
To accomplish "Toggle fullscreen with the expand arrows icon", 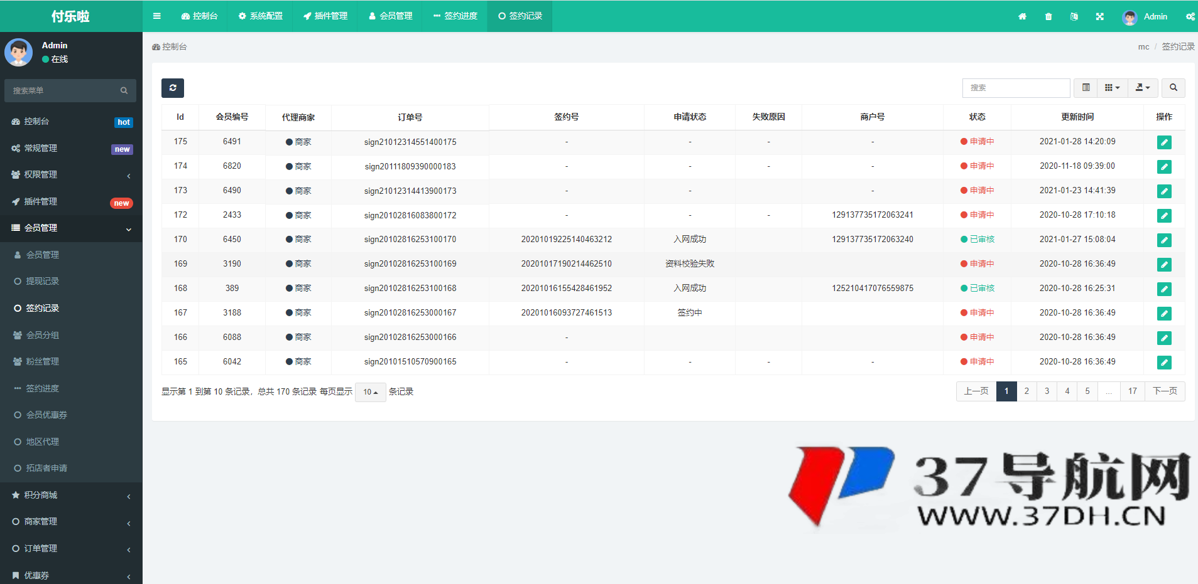I will click(x=1099, y=16).
